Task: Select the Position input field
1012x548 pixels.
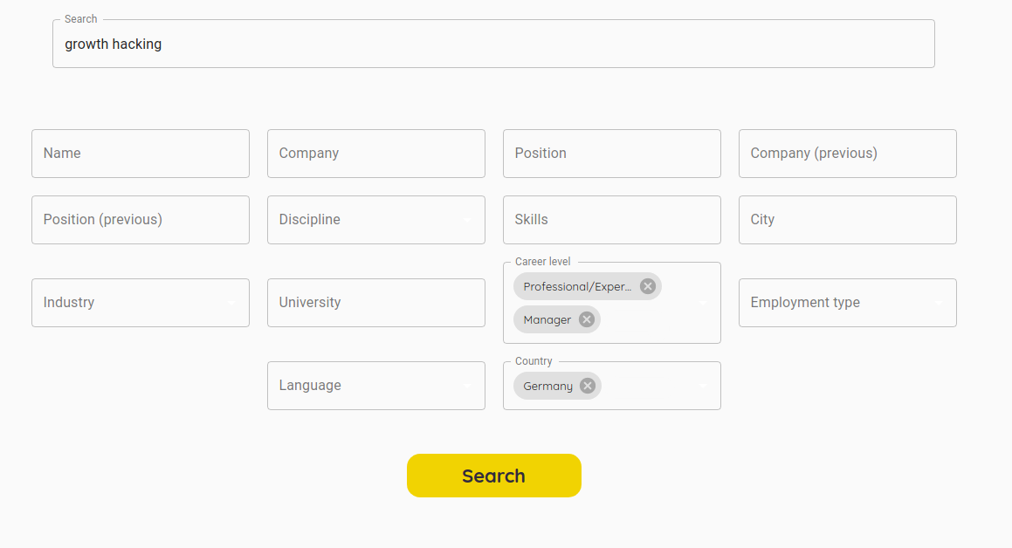Action: 612,154
